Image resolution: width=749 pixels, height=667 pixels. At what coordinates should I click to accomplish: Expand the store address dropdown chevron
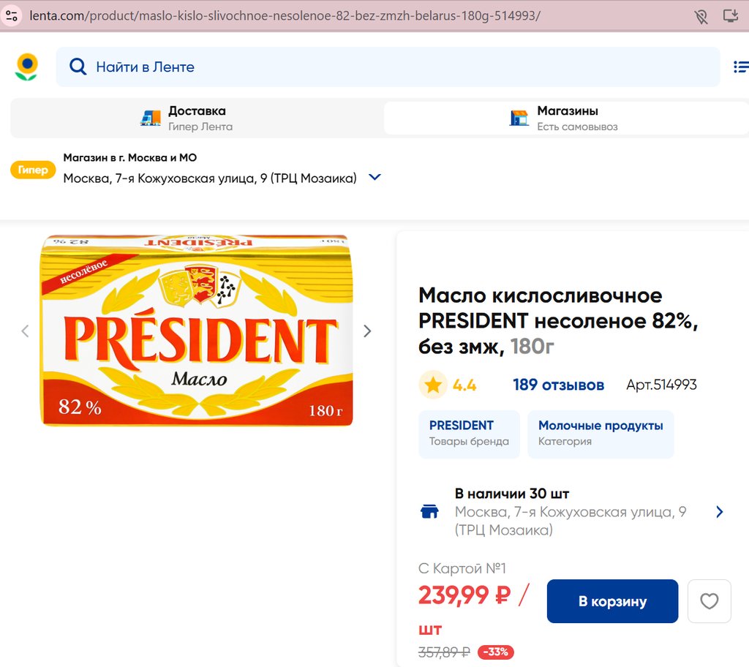pyautogui.click(x=374, y=177)
